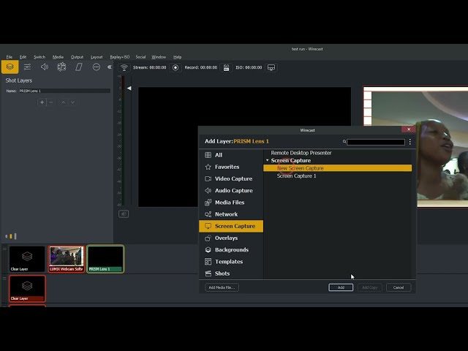Screen dimensions: 468x351
Task: Select the Video Capture category
Action: point(231,178)
